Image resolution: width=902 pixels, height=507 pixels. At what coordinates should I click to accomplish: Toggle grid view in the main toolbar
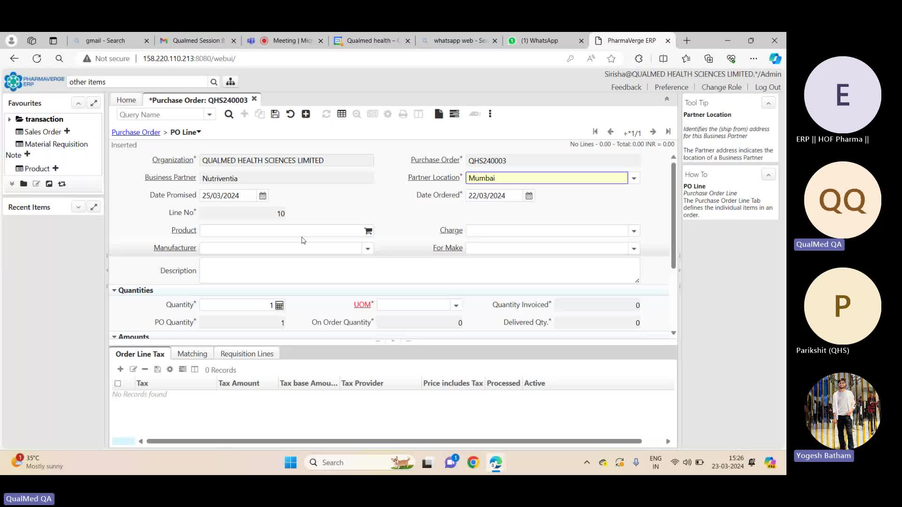click(x=342, y=114)
